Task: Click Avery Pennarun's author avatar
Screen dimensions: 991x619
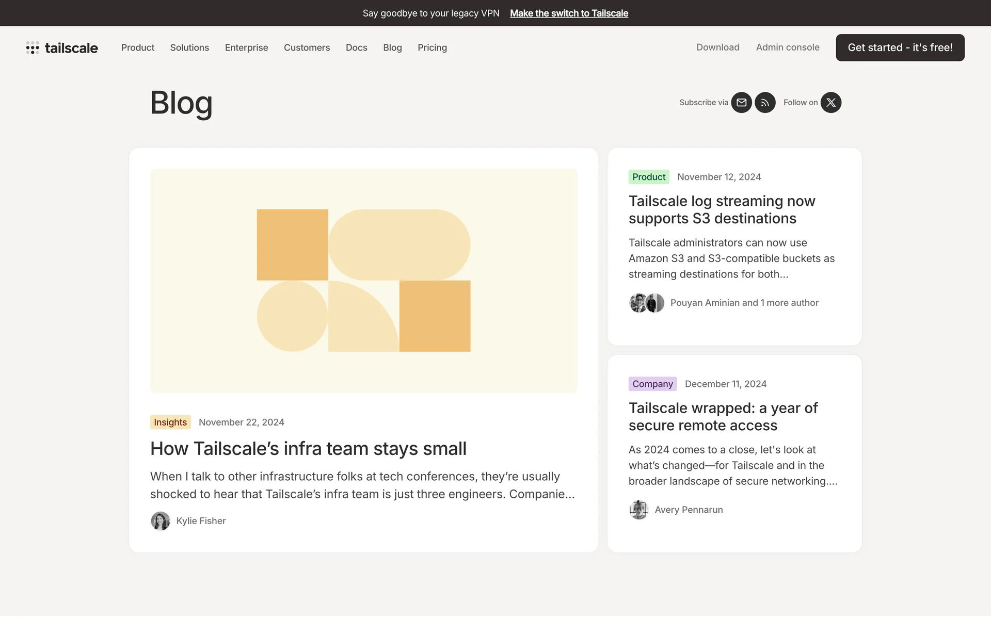Action: [638, 510]
